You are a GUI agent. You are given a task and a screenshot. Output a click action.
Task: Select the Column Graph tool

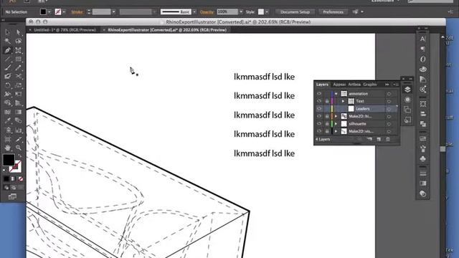pos(18,130)
